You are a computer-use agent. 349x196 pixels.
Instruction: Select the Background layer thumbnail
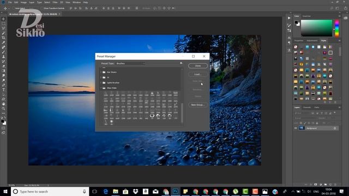pyautogui.click(x=302, y=128)
